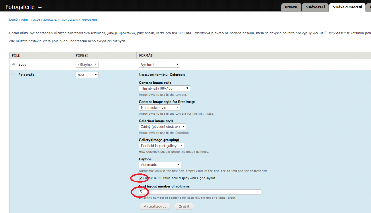Screen dimensions: 371x213
Task: Click the grid layout number of columns field
Action: pyautogui.click(x=200, y=192)
